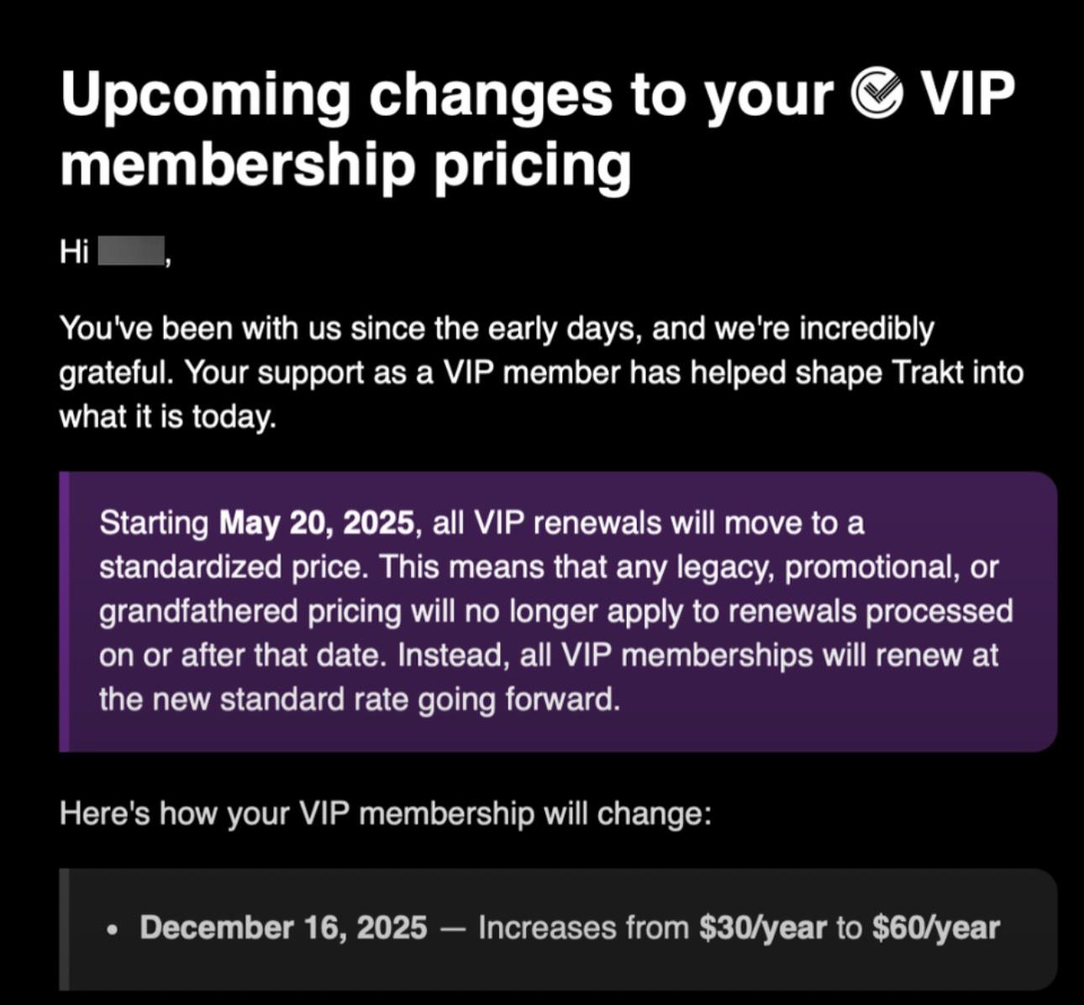Click the "$30/year" old price
The height and width of the screenshot is (1005, 1084).
point(762,928)
